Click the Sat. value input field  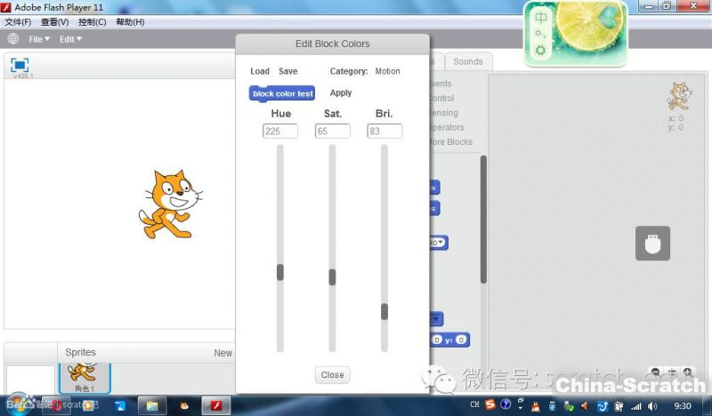332,132
